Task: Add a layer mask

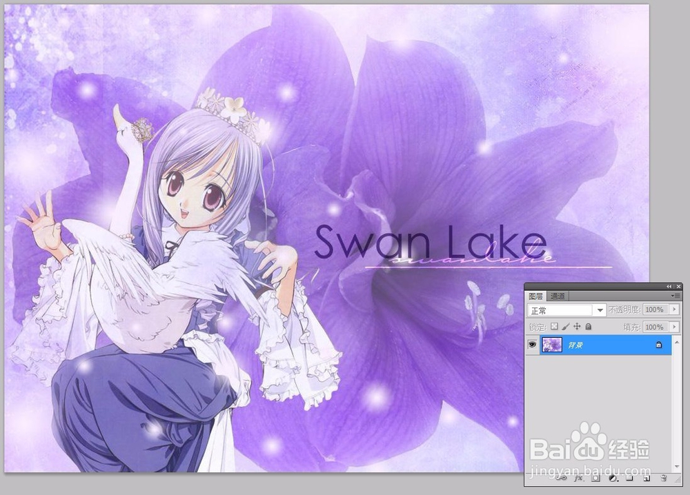Action: (595, 478)
